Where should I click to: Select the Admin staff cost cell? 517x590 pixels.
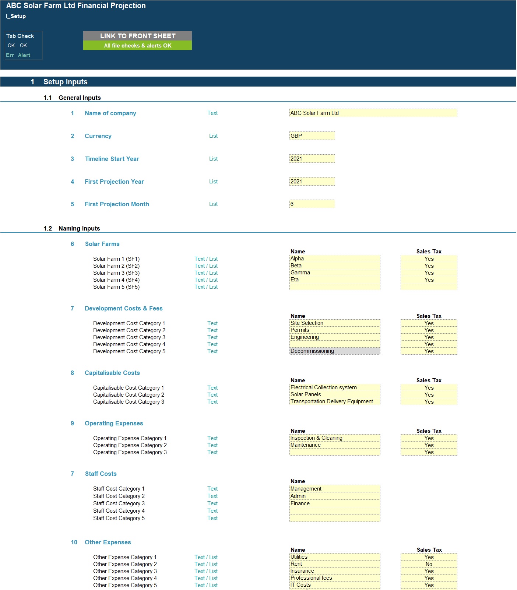335,496
